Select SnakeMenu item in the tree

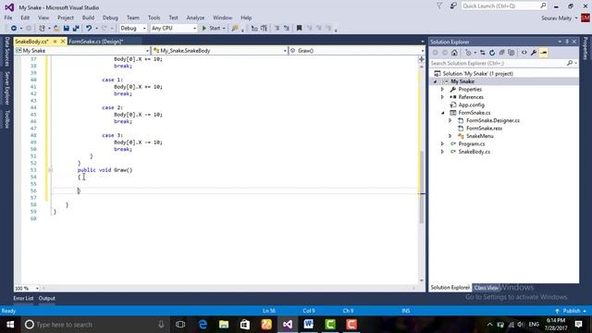pos(479,136)
